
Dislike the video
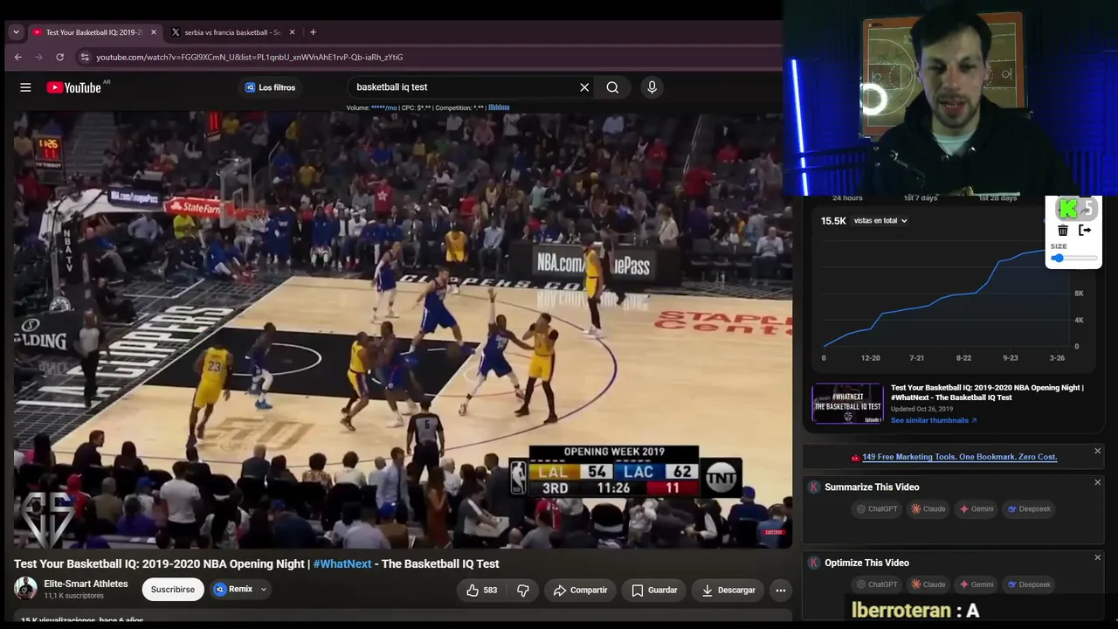[523, 590]
